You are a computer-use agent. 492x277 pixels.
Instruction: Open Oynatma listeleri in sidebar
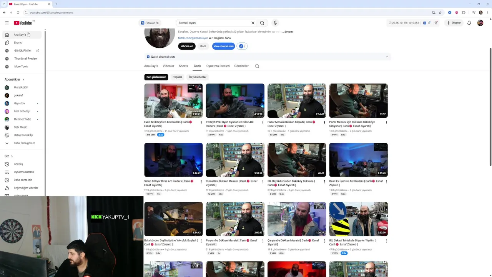click(23, 172)
